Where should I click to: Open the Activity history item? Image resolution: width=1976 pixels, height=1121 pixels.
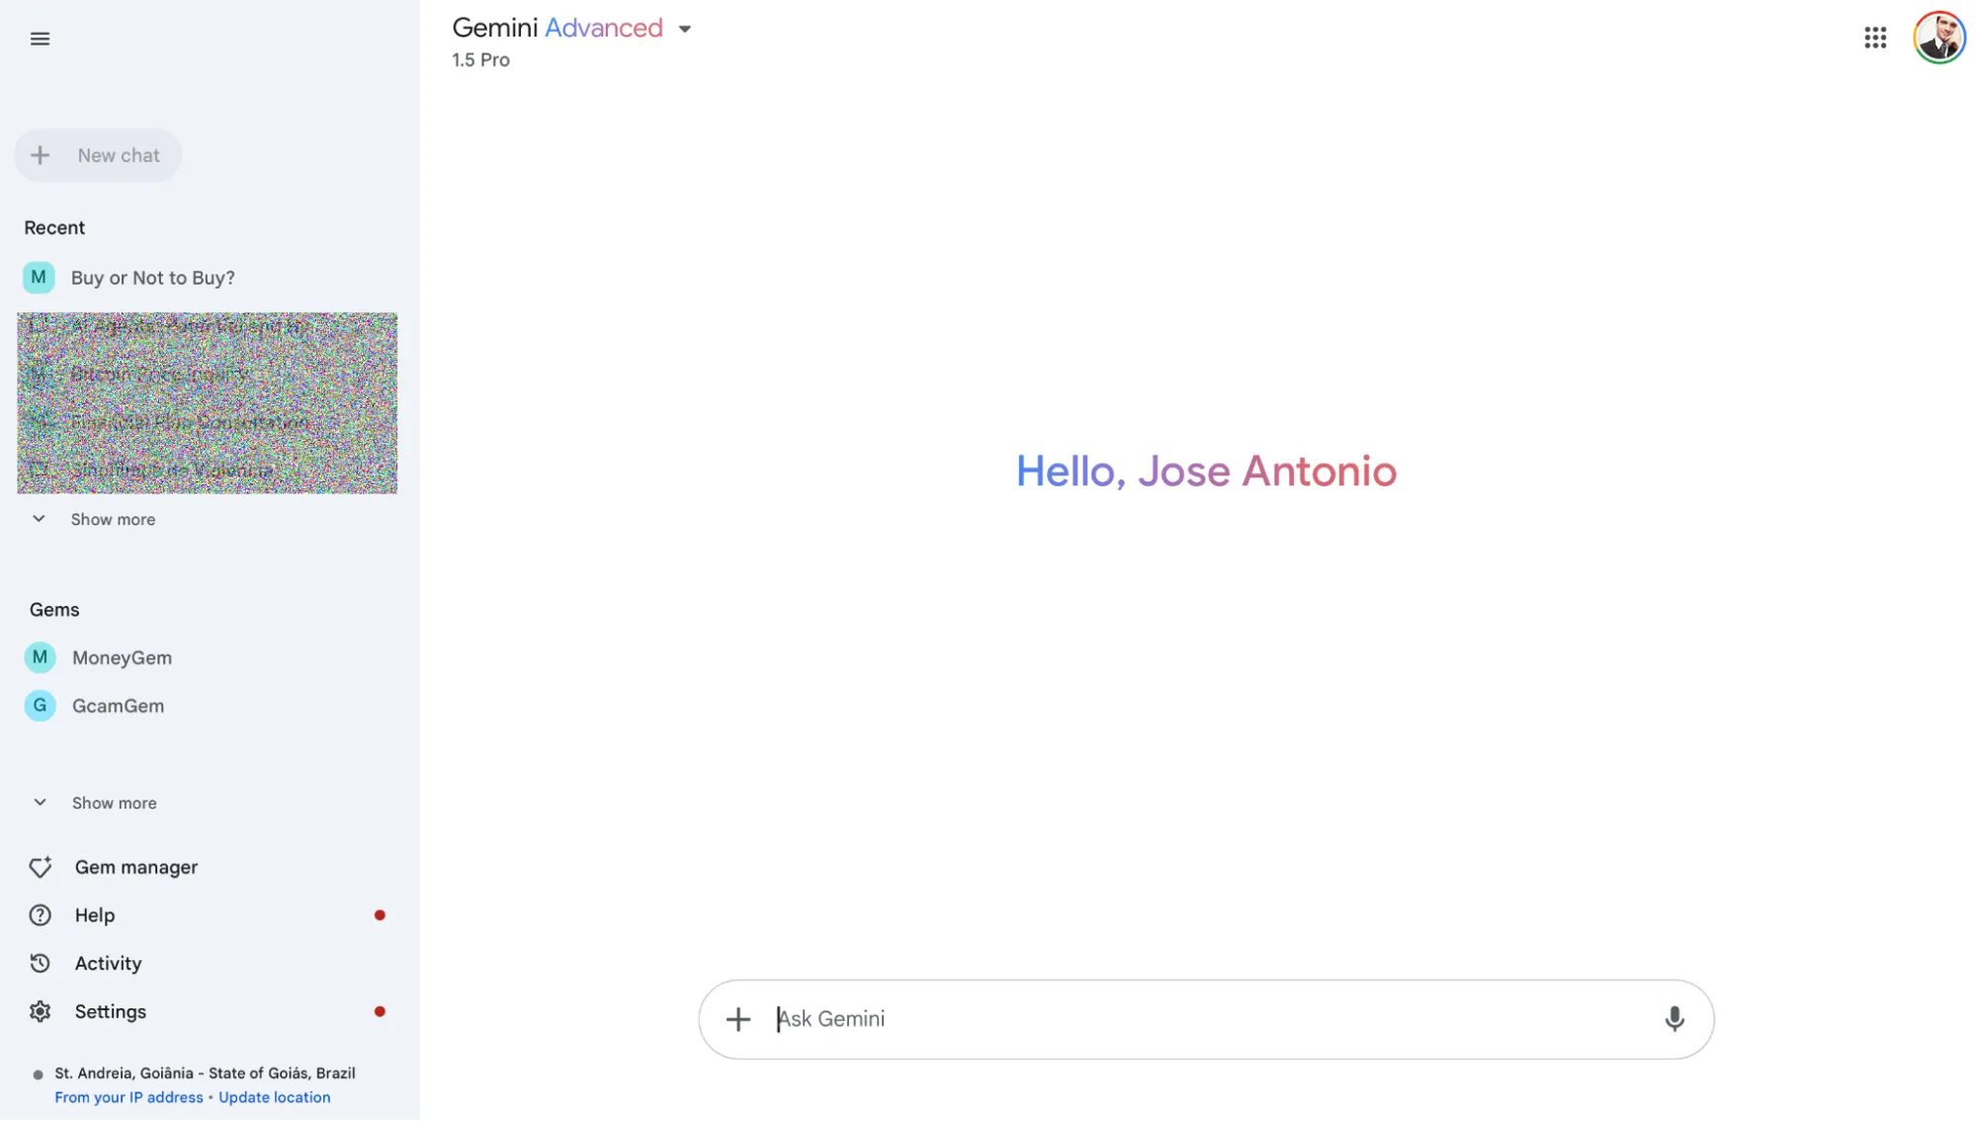pos(108,963)
